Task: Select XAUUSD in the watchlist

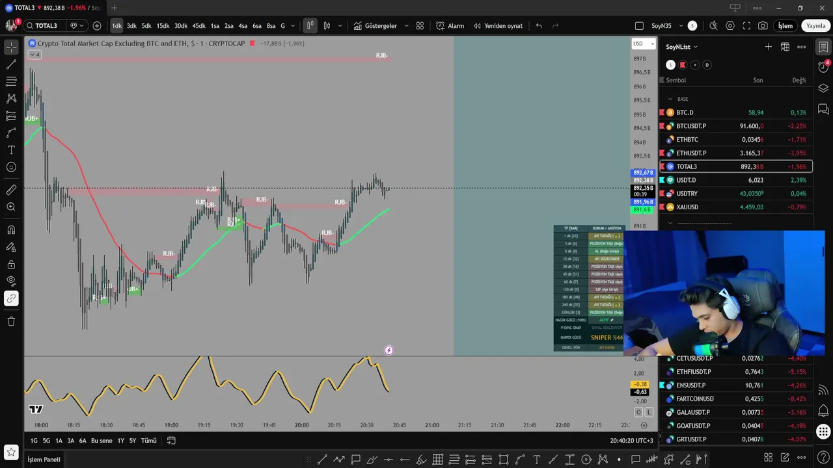Action: point(736,207)
